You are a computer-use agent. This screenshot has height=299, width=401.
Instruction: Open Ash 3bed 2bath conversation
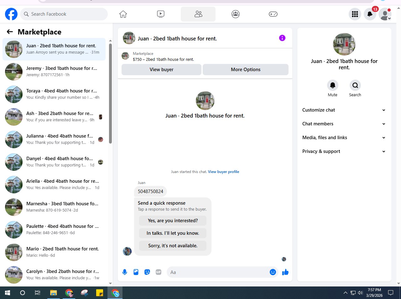pos(54,117)
